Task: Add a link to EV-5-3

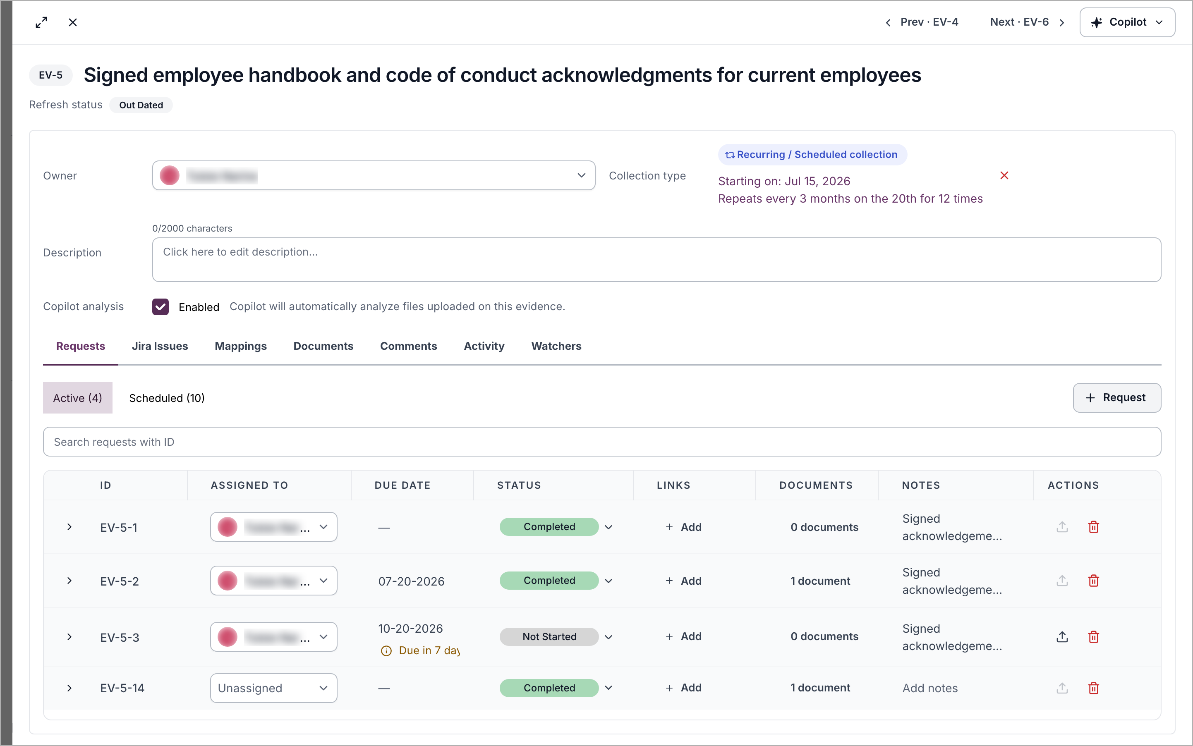Action: 683,636
